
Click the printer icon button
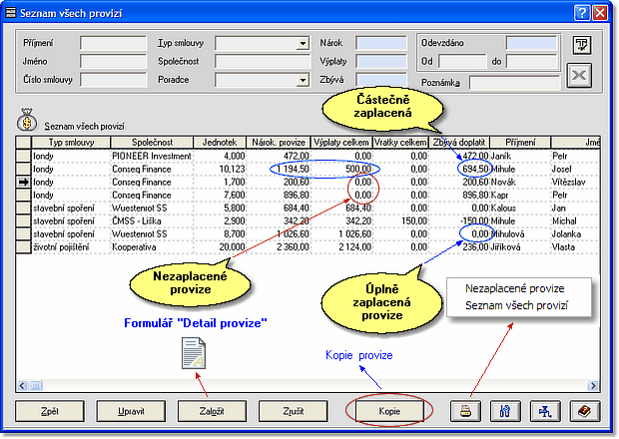pos(464,410)
